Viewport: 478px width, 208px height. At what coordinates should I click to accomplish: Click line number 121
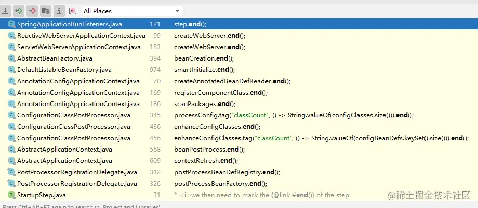pos(155,24)
